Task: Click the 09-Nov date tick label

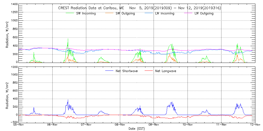Action: click(x=154, y=125)
